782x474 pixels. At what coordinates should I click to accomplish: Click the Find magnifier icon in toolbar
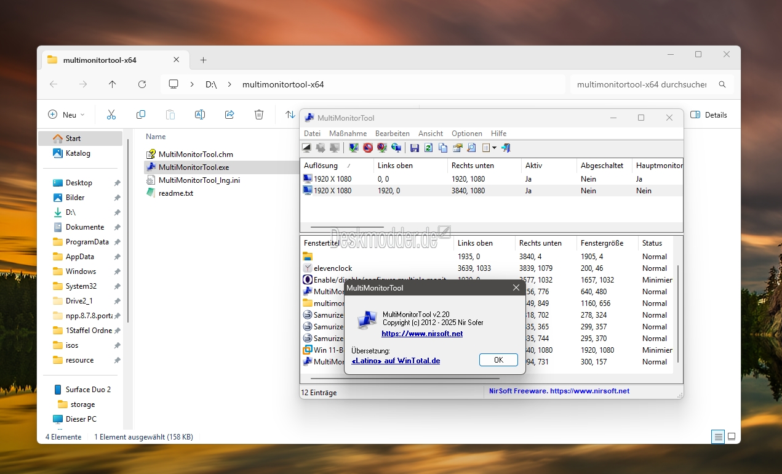(471, 148)
